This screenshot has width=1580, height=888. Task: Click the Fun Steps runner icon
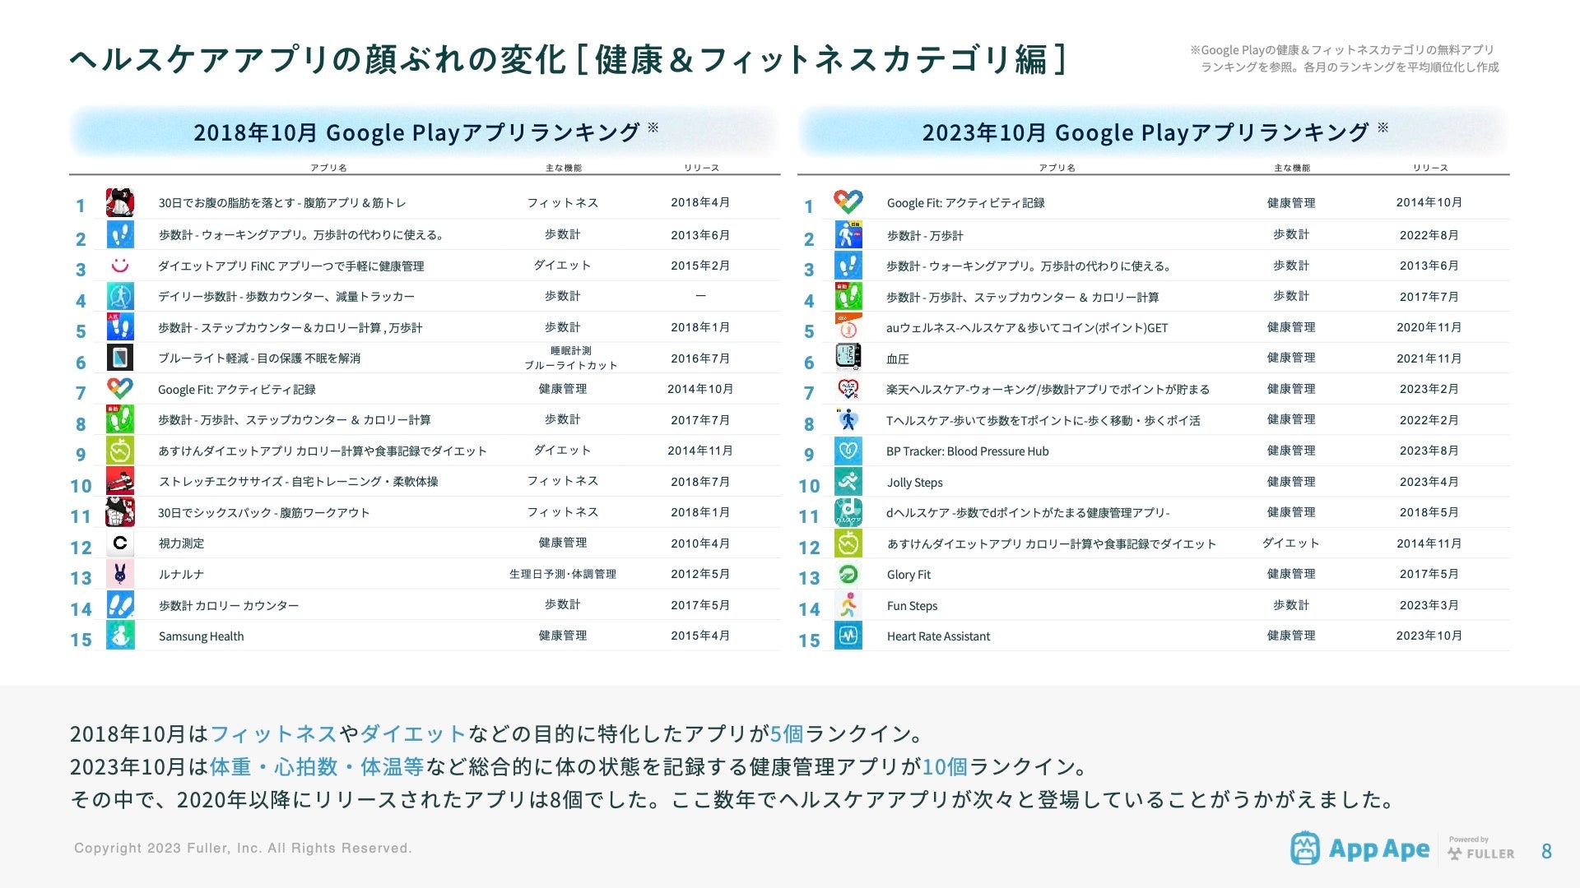848,605
